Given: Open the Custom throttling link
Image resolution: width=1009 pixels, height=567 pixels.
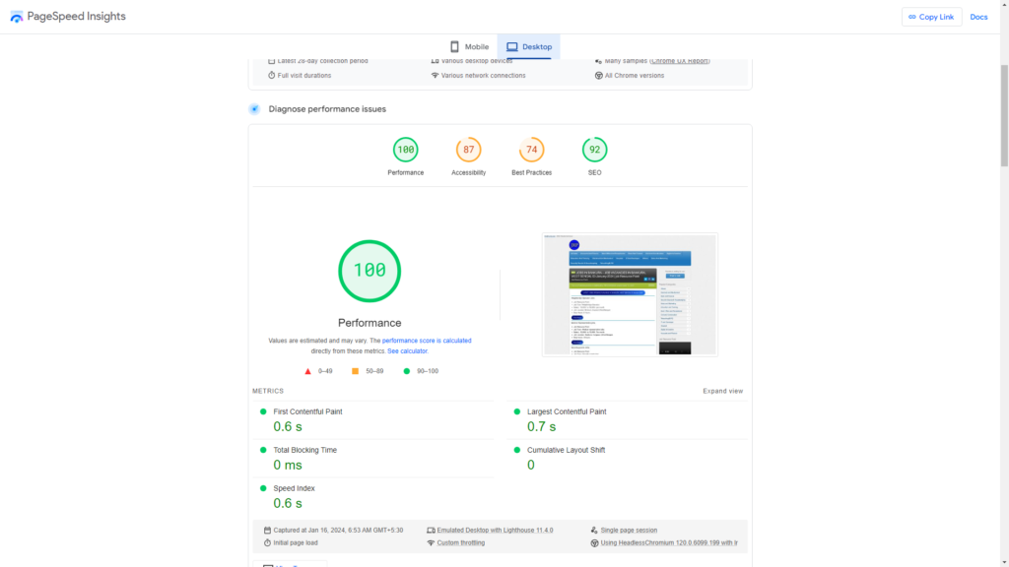Looking at the screenshot, I should 461,542.
